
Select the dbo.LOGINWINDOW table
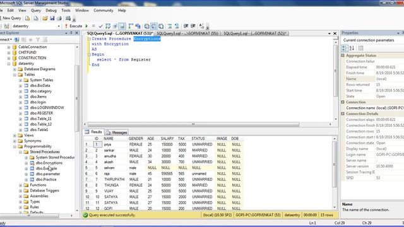coord(47,108)
